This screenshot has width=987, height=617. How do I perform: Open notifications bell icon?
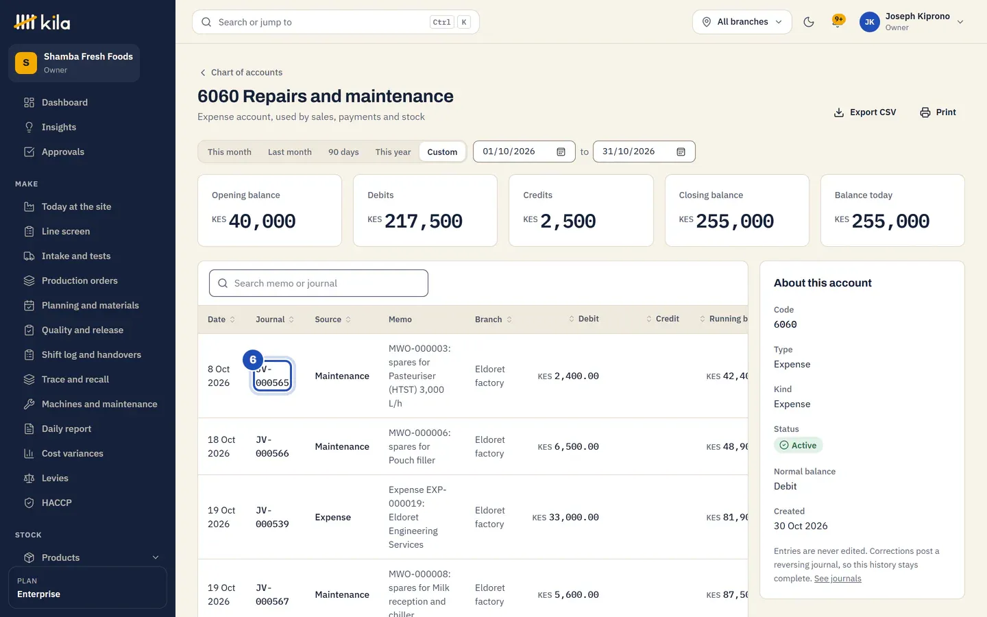coord(838,22)
